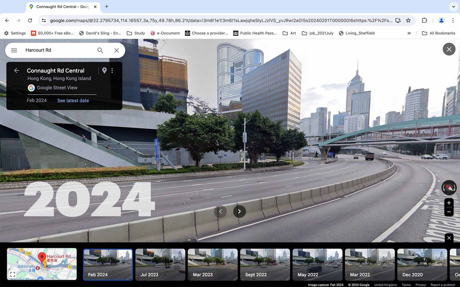460x287 pixels.
Task: Open the three-dot options in Street View panel
Action: [x=112, y=71]
